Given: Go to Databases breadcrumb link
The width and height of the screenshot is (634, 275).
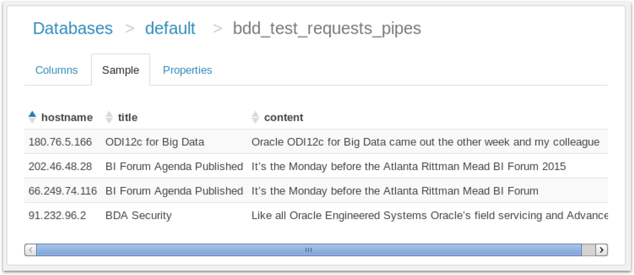Looking at the screenshot, I should click(x=72, y=28).
